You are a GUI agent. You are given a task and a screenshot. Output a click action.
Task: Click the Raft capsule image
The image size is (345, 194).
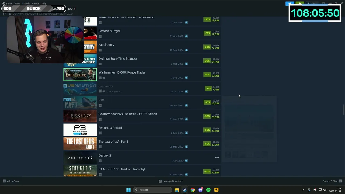pyautogui.click(x=80, y=102)
